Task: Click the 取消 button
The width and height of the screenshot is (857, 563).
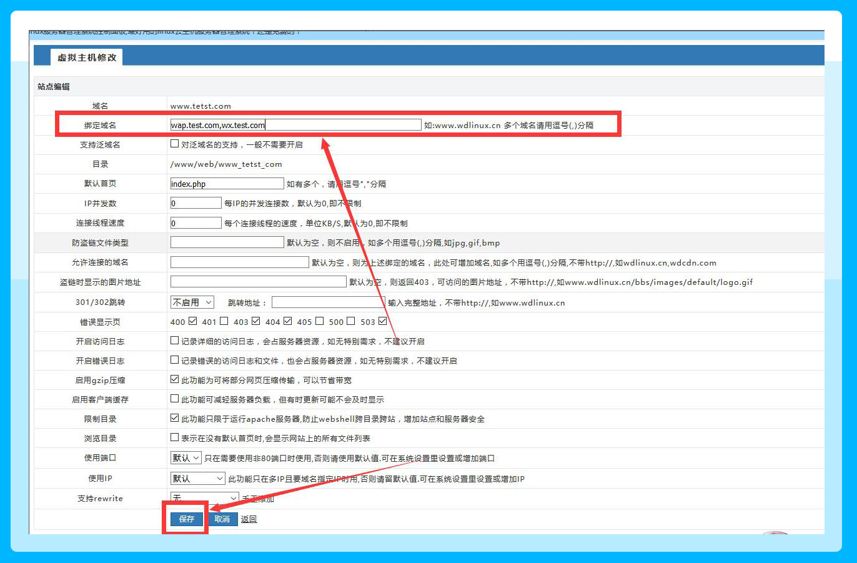Action: (222, 519)
